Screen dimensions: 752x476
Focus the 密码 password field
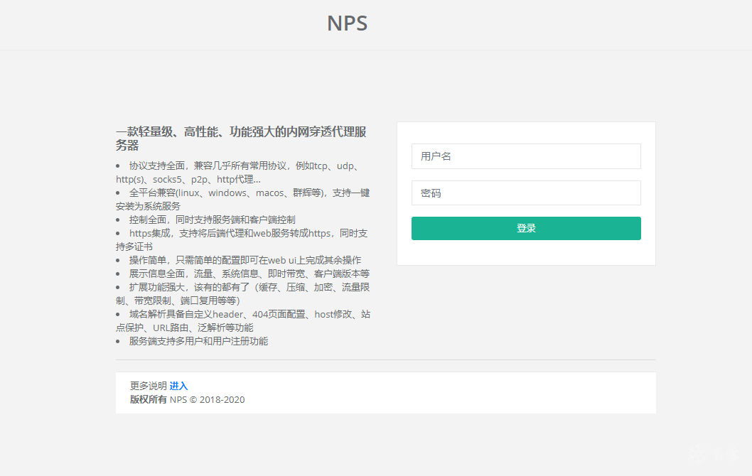tap(526, 193)
